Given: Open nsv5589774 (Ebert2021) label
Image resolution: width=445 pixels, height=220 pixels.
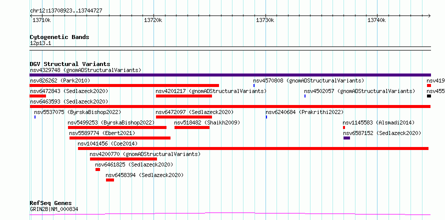Looking at the screenshot, I should [x=102, y=133].
